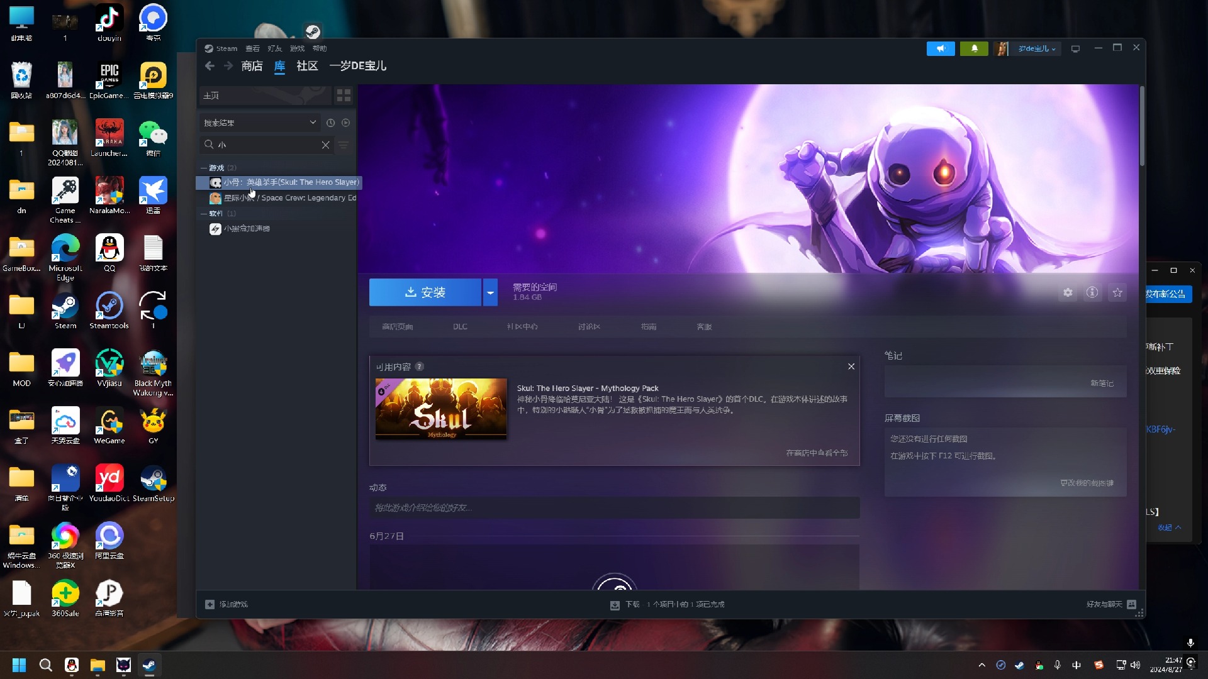Collapse the 软件 (1) category
The width and height of the screenshot is (1208, 679).
(x=218, y=213)
